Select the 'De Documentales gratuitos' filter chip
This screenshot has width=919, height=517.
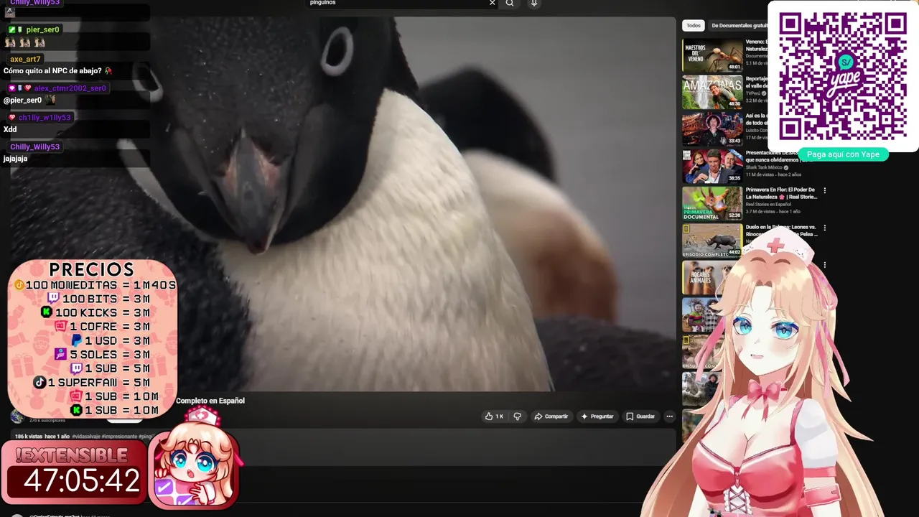(739, 26)
